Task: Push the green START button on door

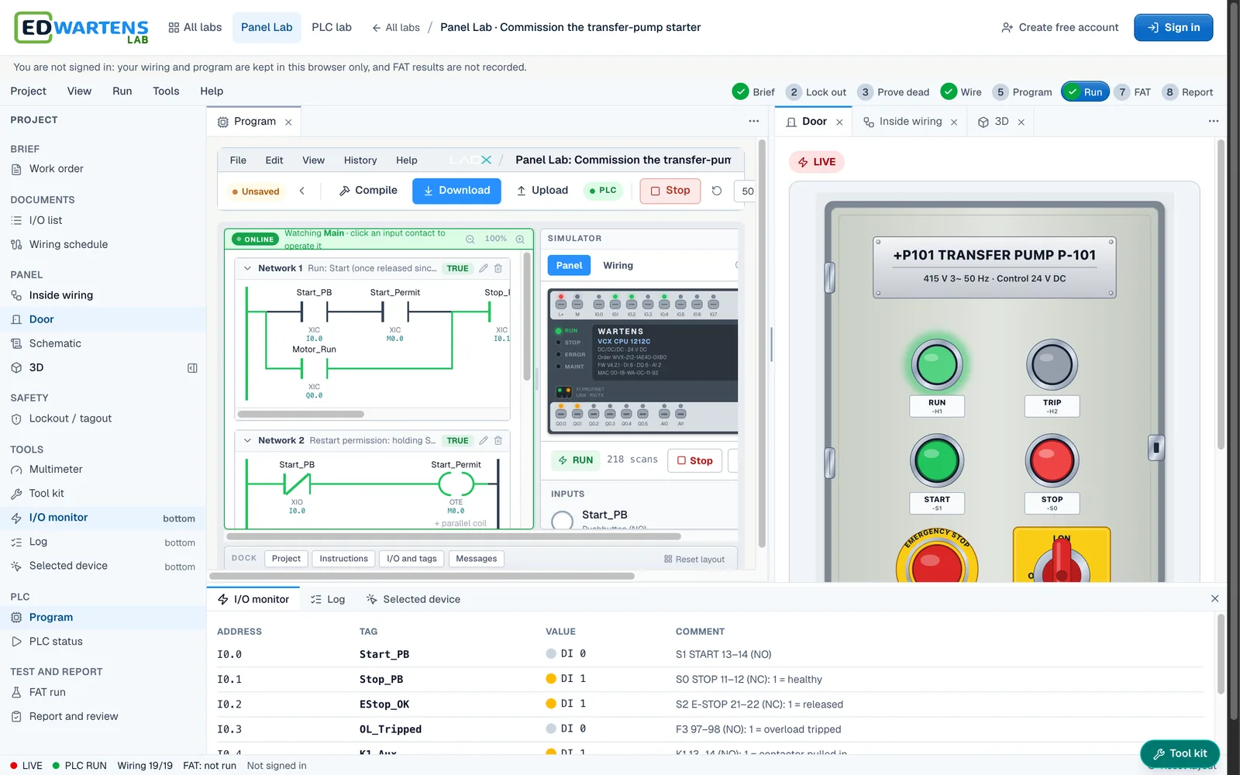Action: [937, 461]
